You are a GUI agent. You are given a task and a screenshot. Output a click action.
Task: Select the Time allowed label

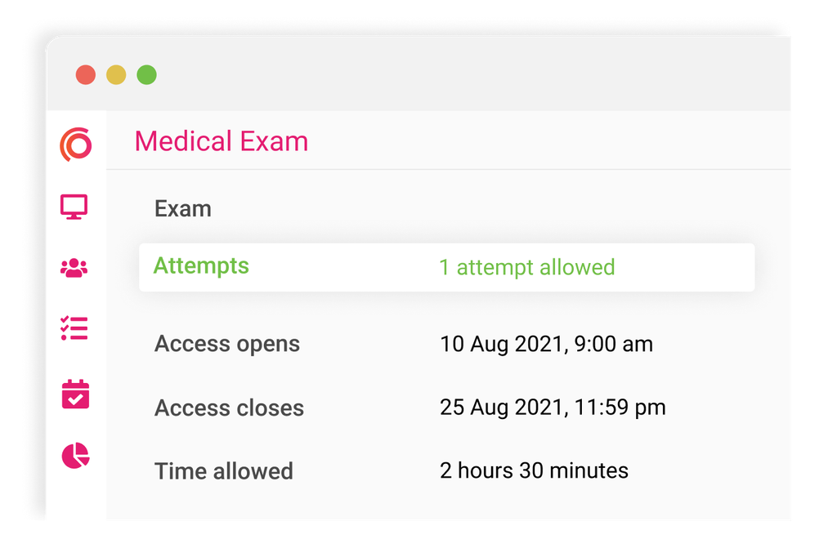(223, 471)
